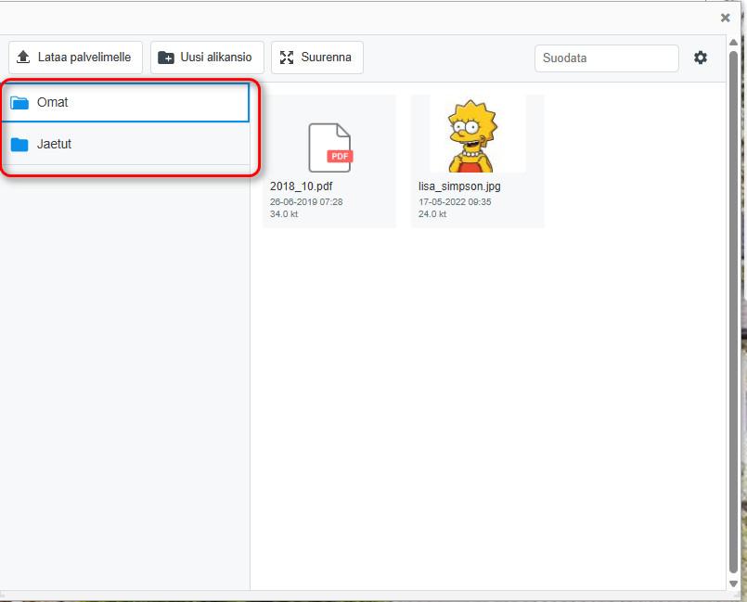747x602 pixels.
Task: Click the scrollbar up arrow
Action: click(734, 43)
